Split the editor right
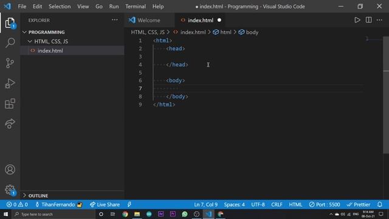The width and height of the screenshot is (389, 219). click(x=369, y=20)
